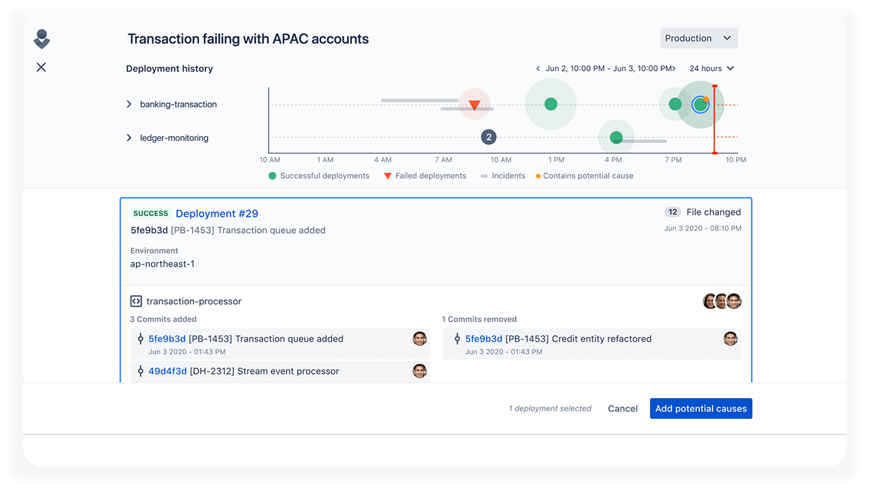Click the stacked contributor avatars on transaction-processor
This screenshot has height=499, width=870.
tap(722, 301)
